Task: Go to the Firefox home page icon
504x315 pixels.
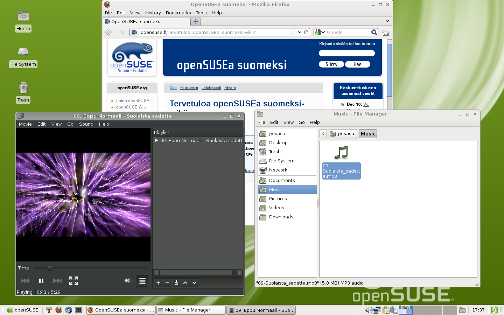Action: (386, 32)
